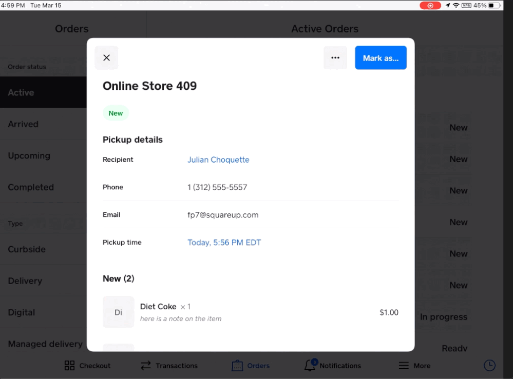Select the Orders bag icon

237,366
